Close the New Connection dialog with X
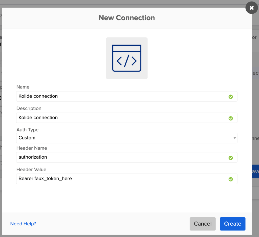The height and width of the screenshot is (237, 259). pos(252,8)
